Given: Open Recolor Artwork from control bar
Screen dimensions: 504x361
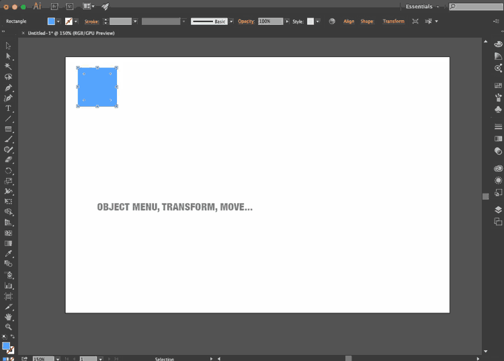Looking at the screenshot, I should pos(332,22).
